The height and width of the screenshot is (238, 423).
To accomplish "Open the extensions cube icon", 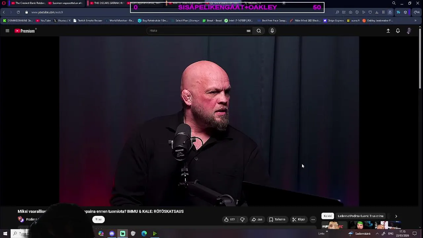I will (x=405, y=12).
